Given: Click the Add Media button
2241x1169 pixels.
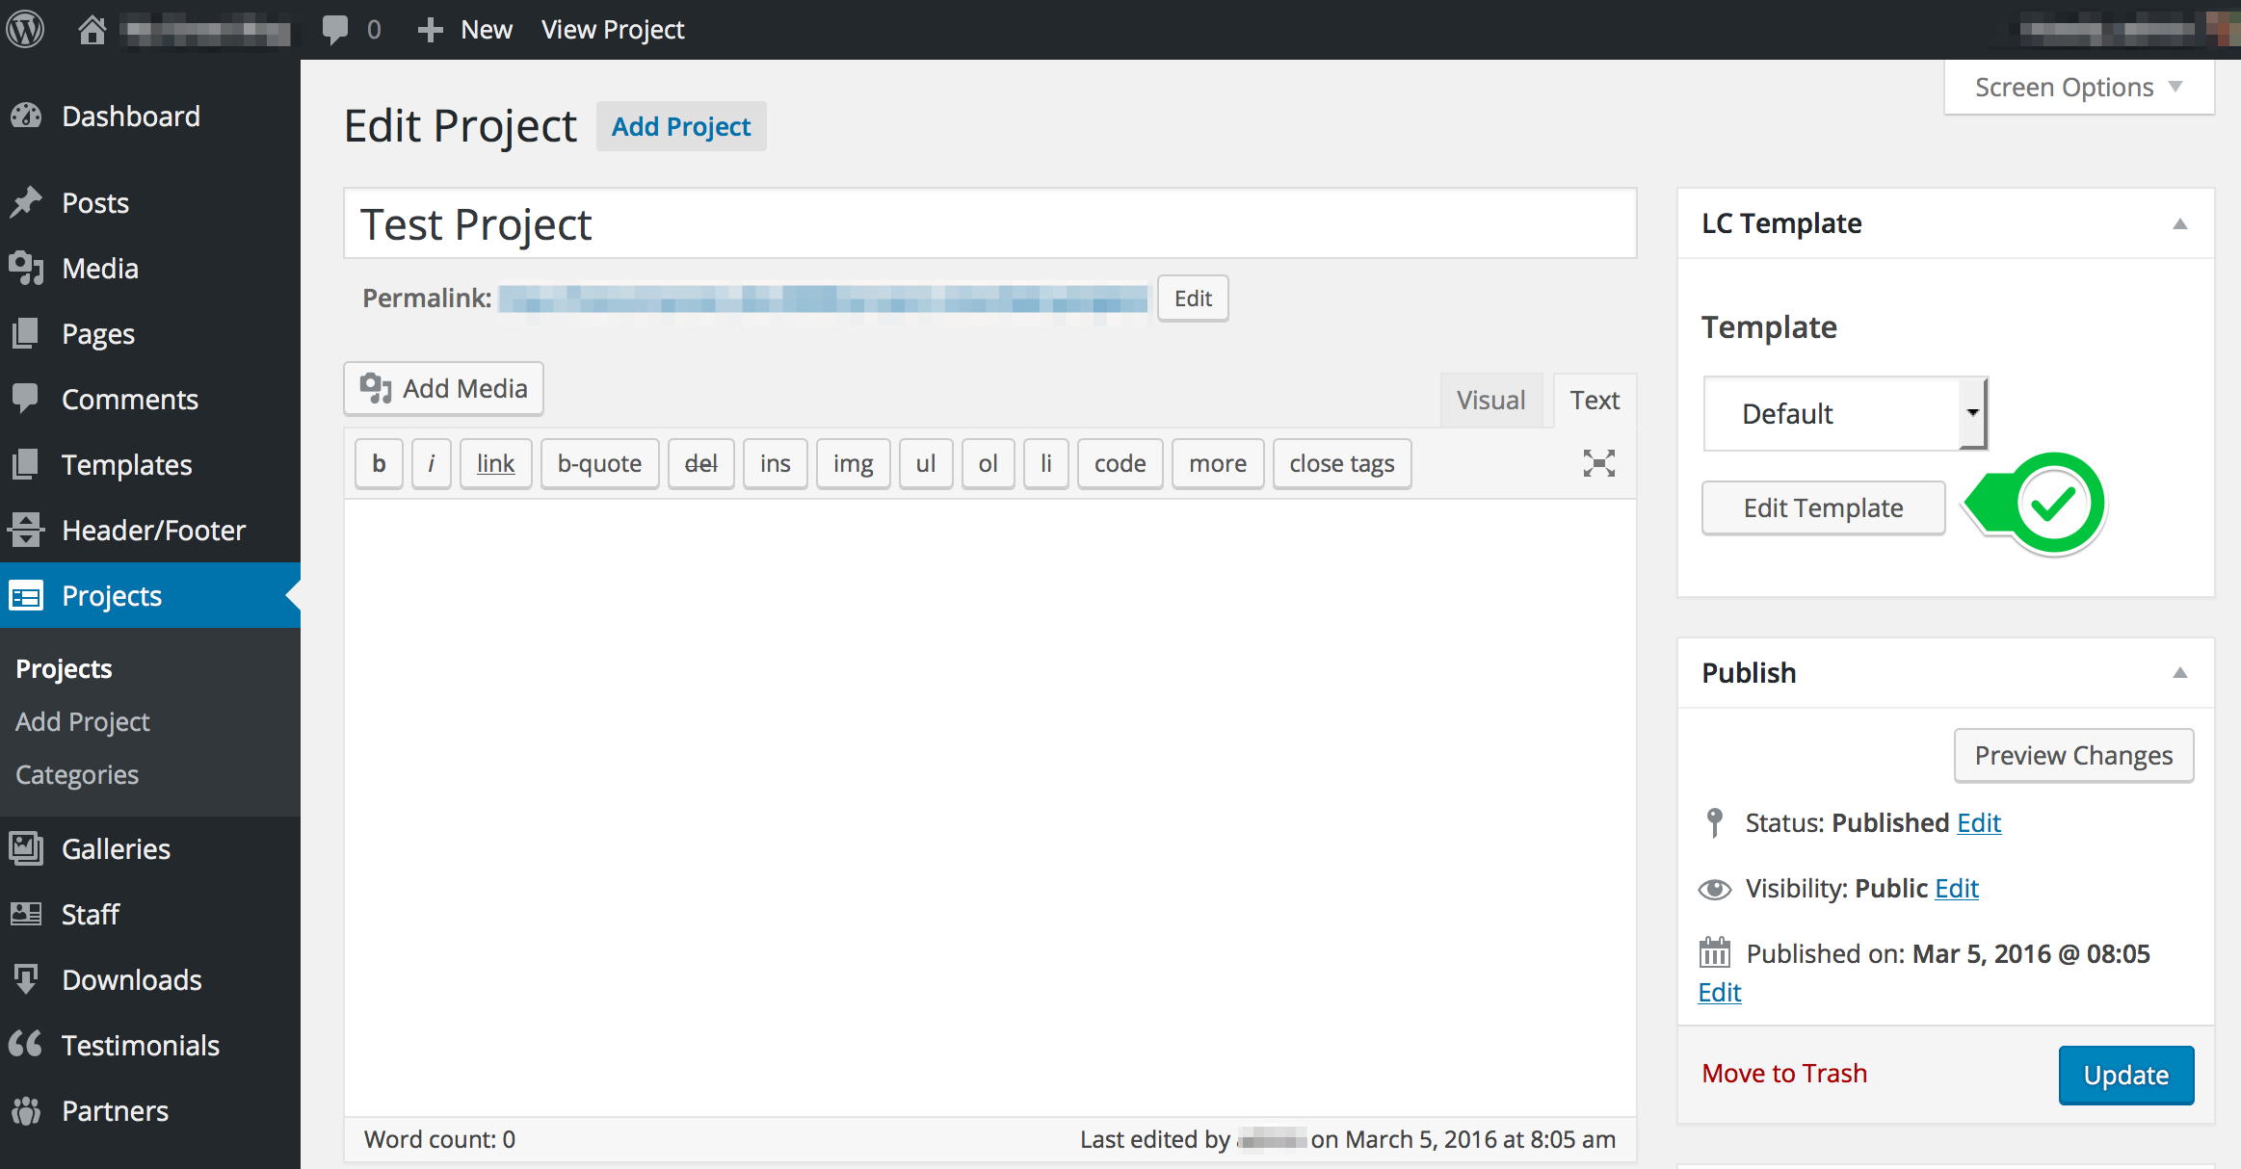Looking at the screenshot, I should point(443,388).
